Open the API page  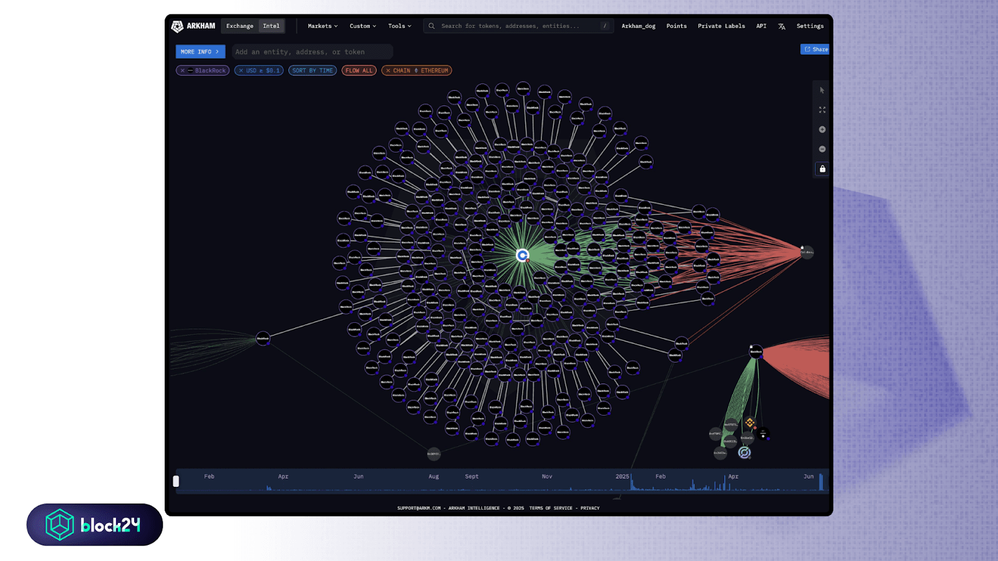[761, 26]
